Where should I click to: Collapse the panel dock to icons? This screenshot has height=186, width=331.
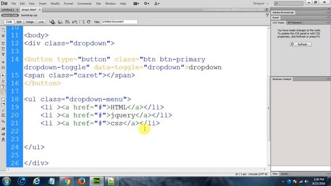(328, 9)
